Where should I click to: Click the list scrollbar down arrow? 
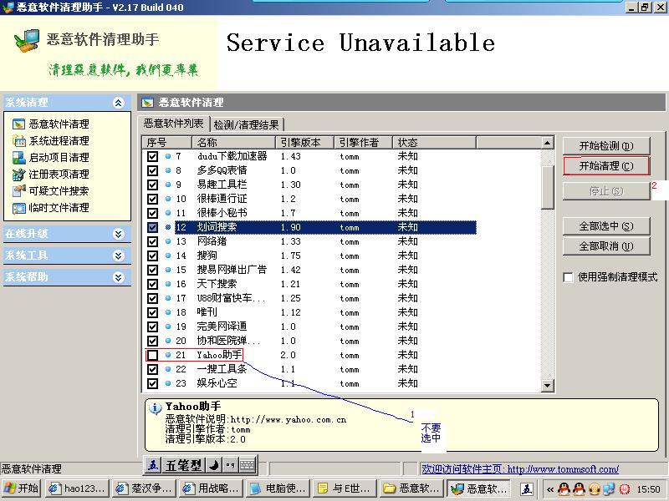[548, 386]
